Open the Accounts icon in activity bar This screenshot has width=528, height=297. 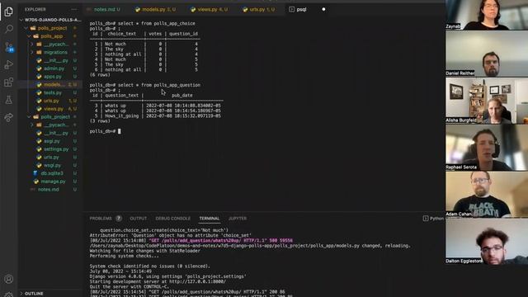tap(9, 279)
